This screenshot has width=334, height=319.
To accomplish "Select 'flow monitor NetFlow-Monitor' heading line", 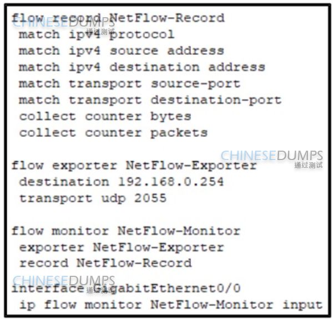I will pos(126,231).
